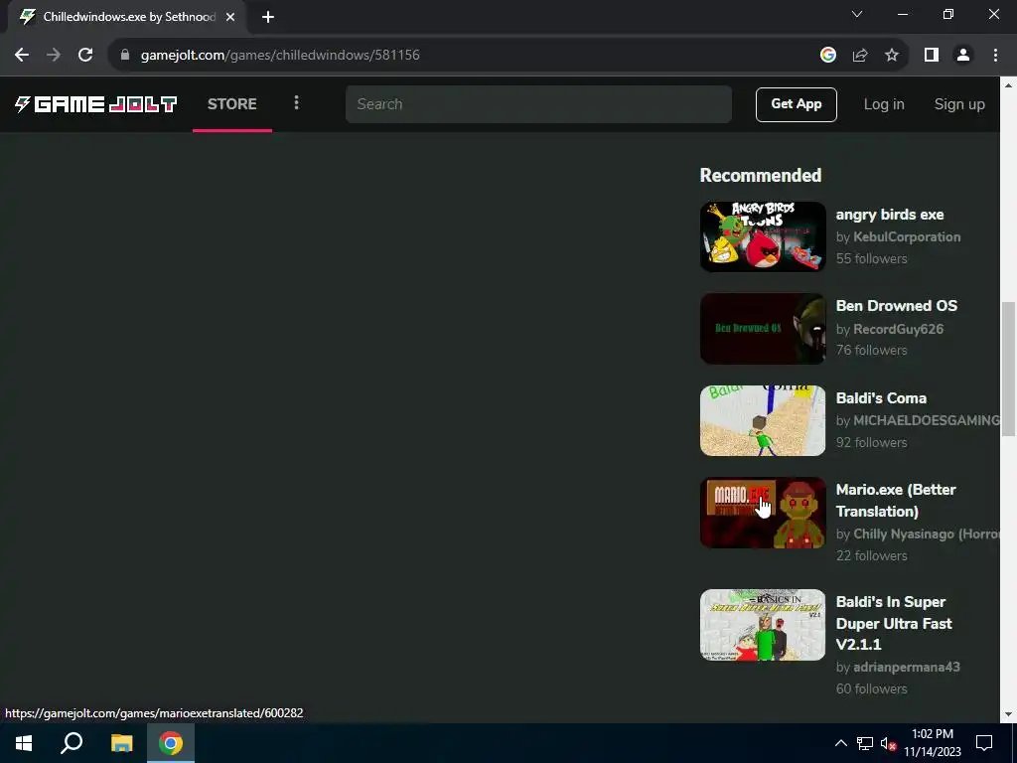Click the Log in link
This screenshot has width=1017, height=763.
coord(883,103)
